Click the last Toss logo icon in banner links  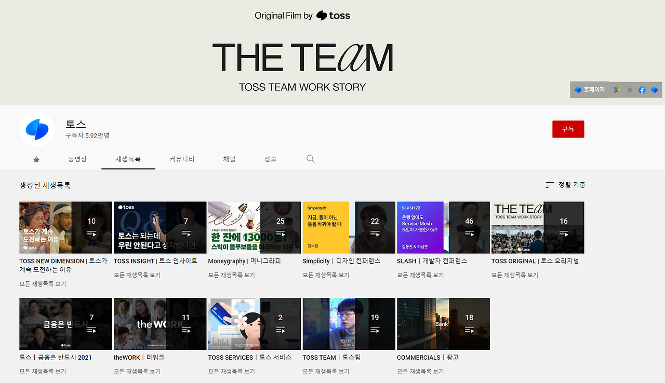655,90
